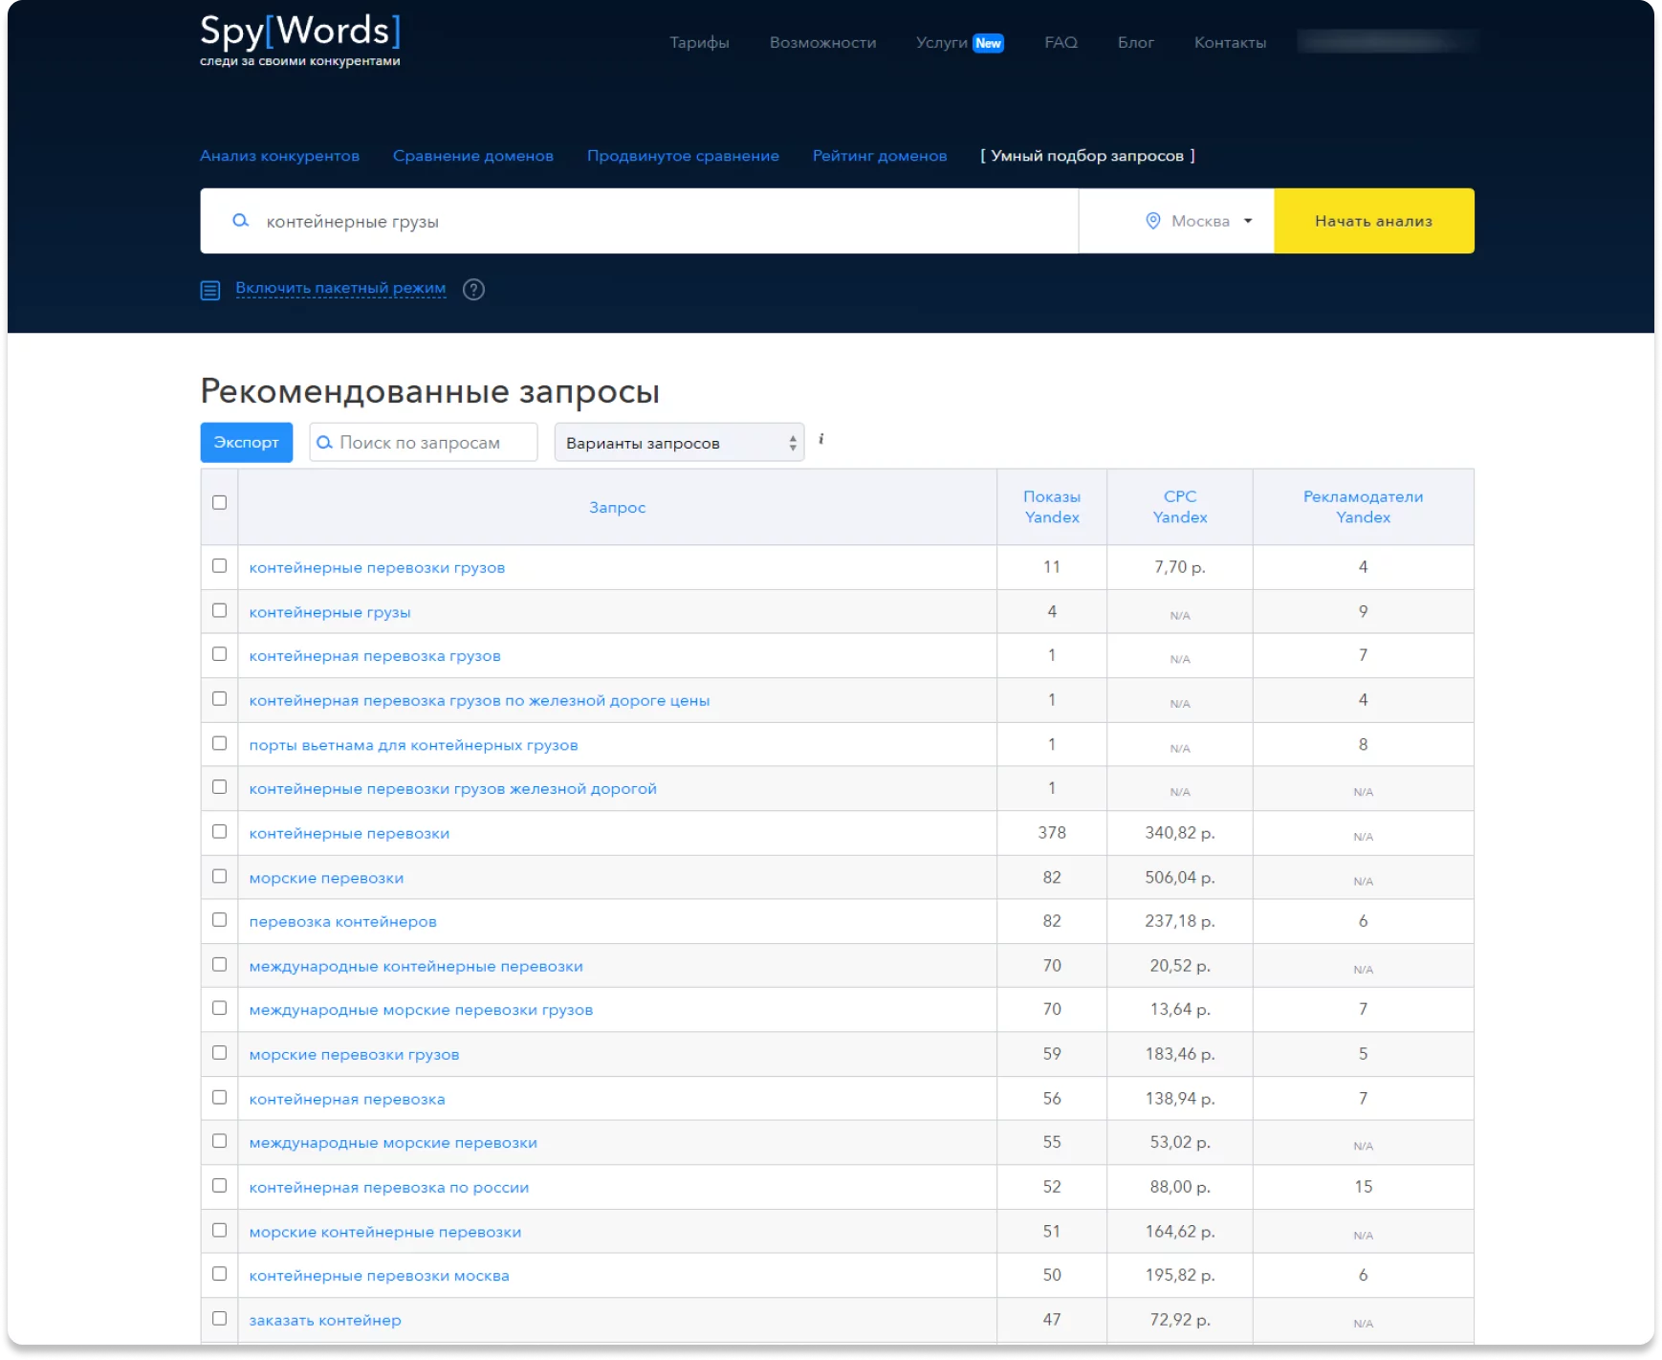Open Блог in the top menu
This screenshot has width=1662, height=1360.
point(1136,43)
